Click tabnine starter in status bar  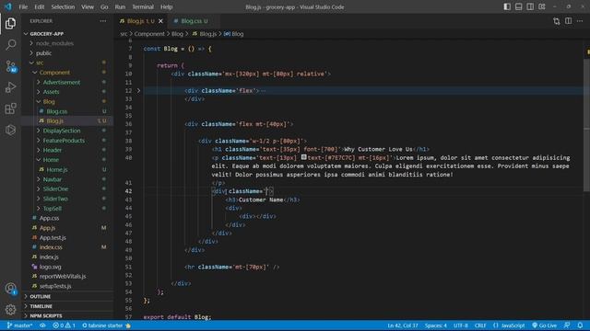(107, 325)
